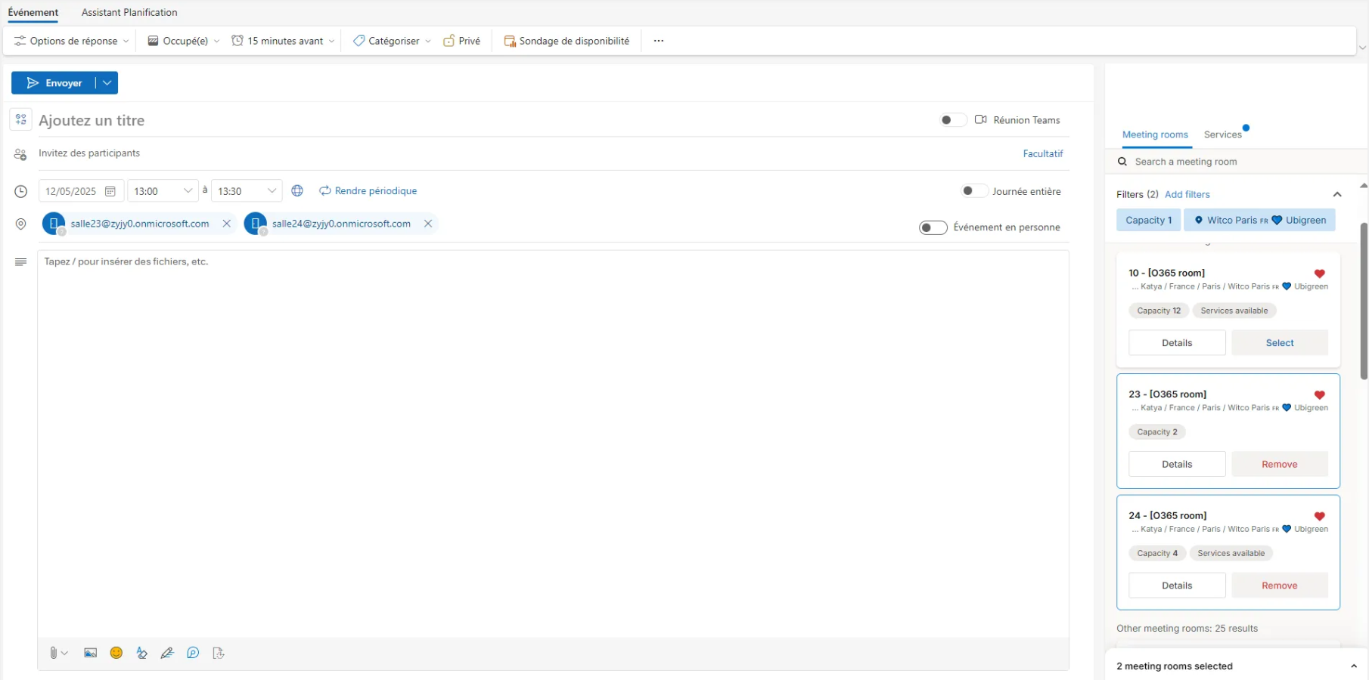Remove salle23 location chip
Viewport: 1369px width, 680px height.
pos(226,224)
